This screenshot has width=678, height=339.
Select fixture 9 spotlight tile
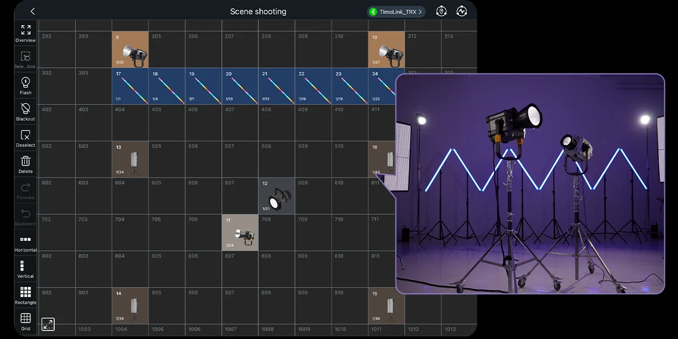[x=130, y=50]
